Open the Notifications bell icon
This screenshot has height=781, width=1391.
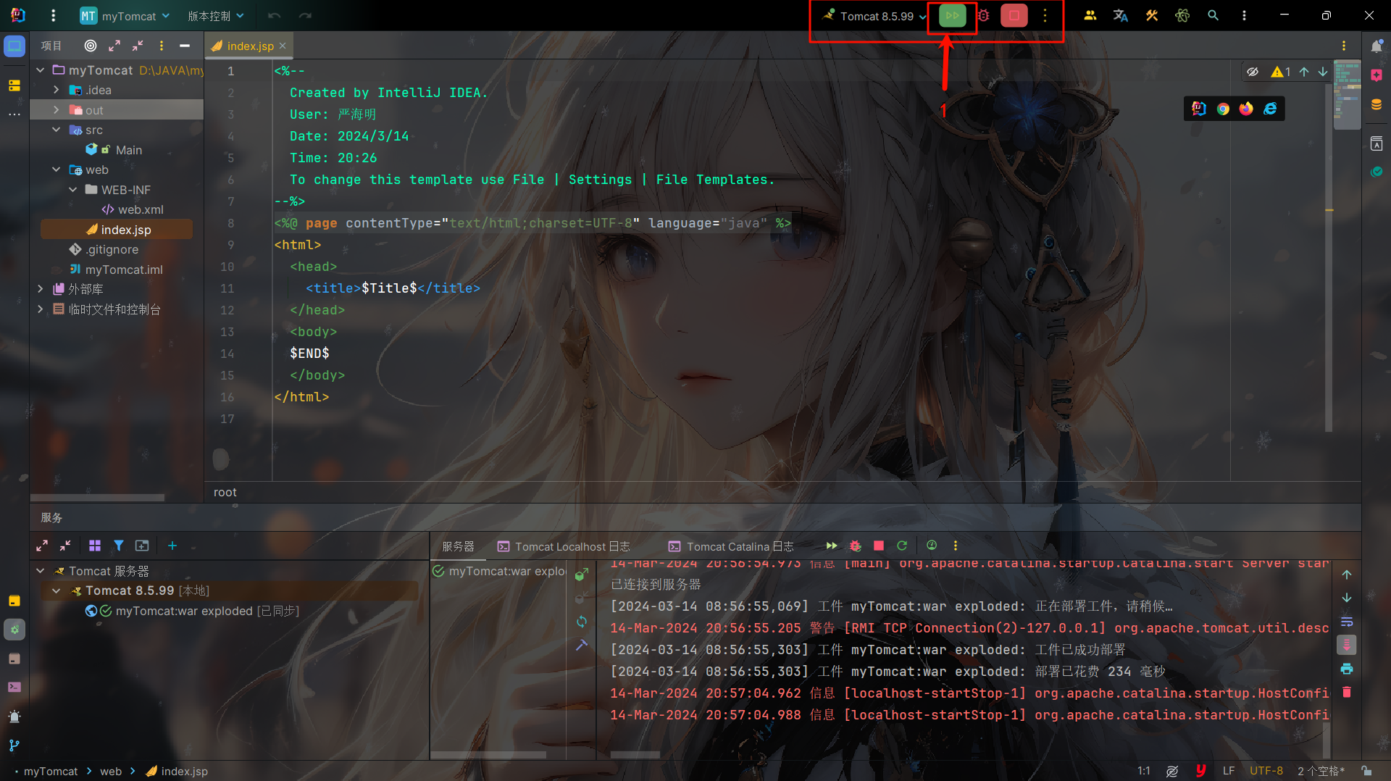click(1377, 46)
